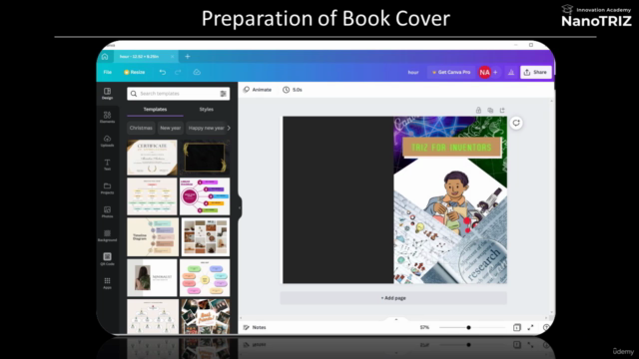
Task: Select Happy new year category chip
Action: point(206,128)
